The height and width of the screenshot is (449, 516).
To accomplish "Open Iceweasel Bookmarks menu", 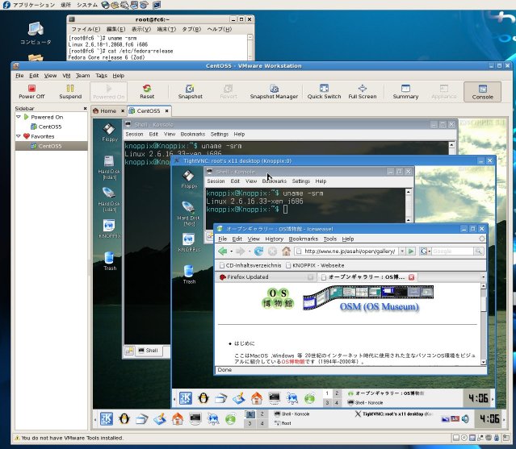I will [x=303, y=239].
